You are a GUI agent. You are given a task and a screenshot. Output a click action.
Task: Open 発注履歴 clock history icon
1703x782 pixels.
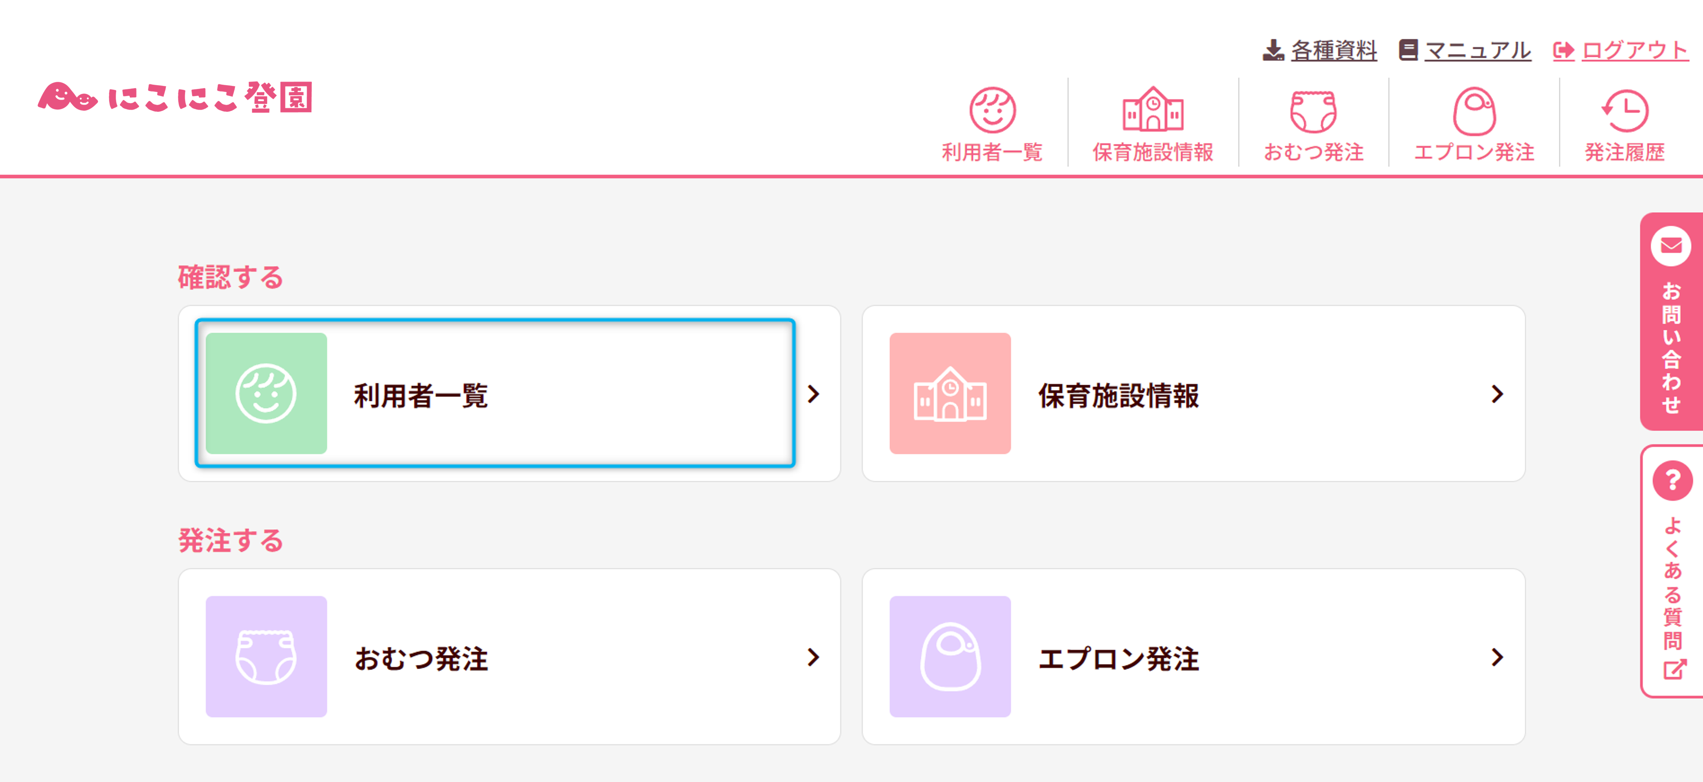point(1624,111)
